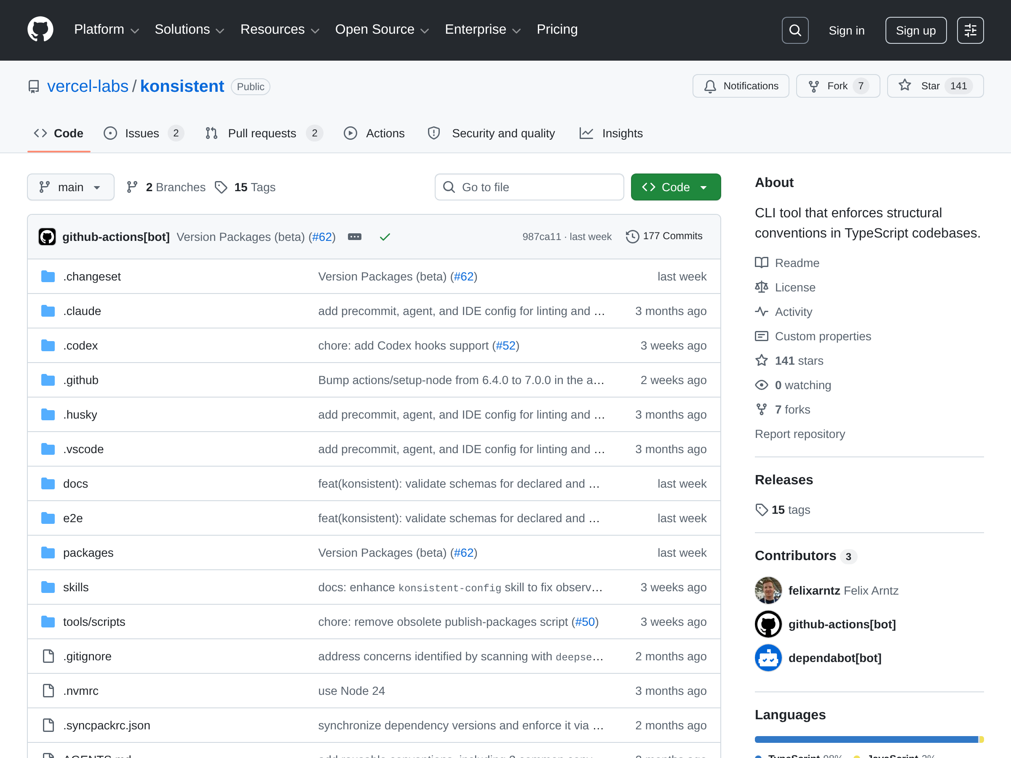Screen dimensions: 1011x758
Task: Open the .github folder icon
Action: pyautogui.click(x=48, y=380)
